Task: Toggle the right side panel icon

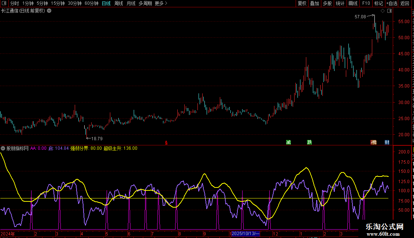Action: [389, 11]
